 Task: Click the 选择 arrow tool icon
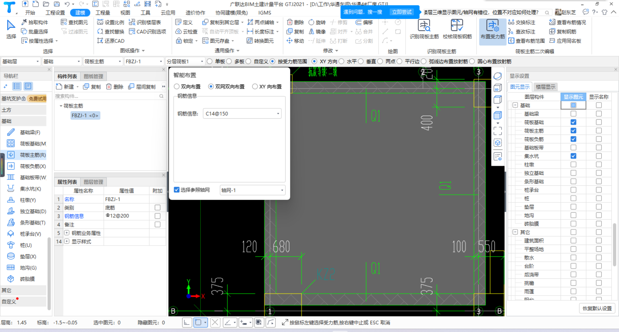pyautogui.click(x=11, y=25)
